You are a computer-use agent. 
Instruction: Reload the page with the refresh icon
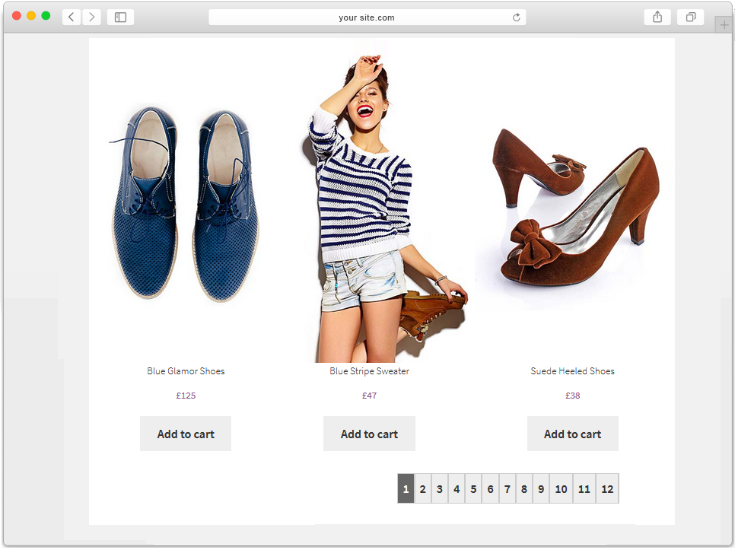[x=516, y=17]
